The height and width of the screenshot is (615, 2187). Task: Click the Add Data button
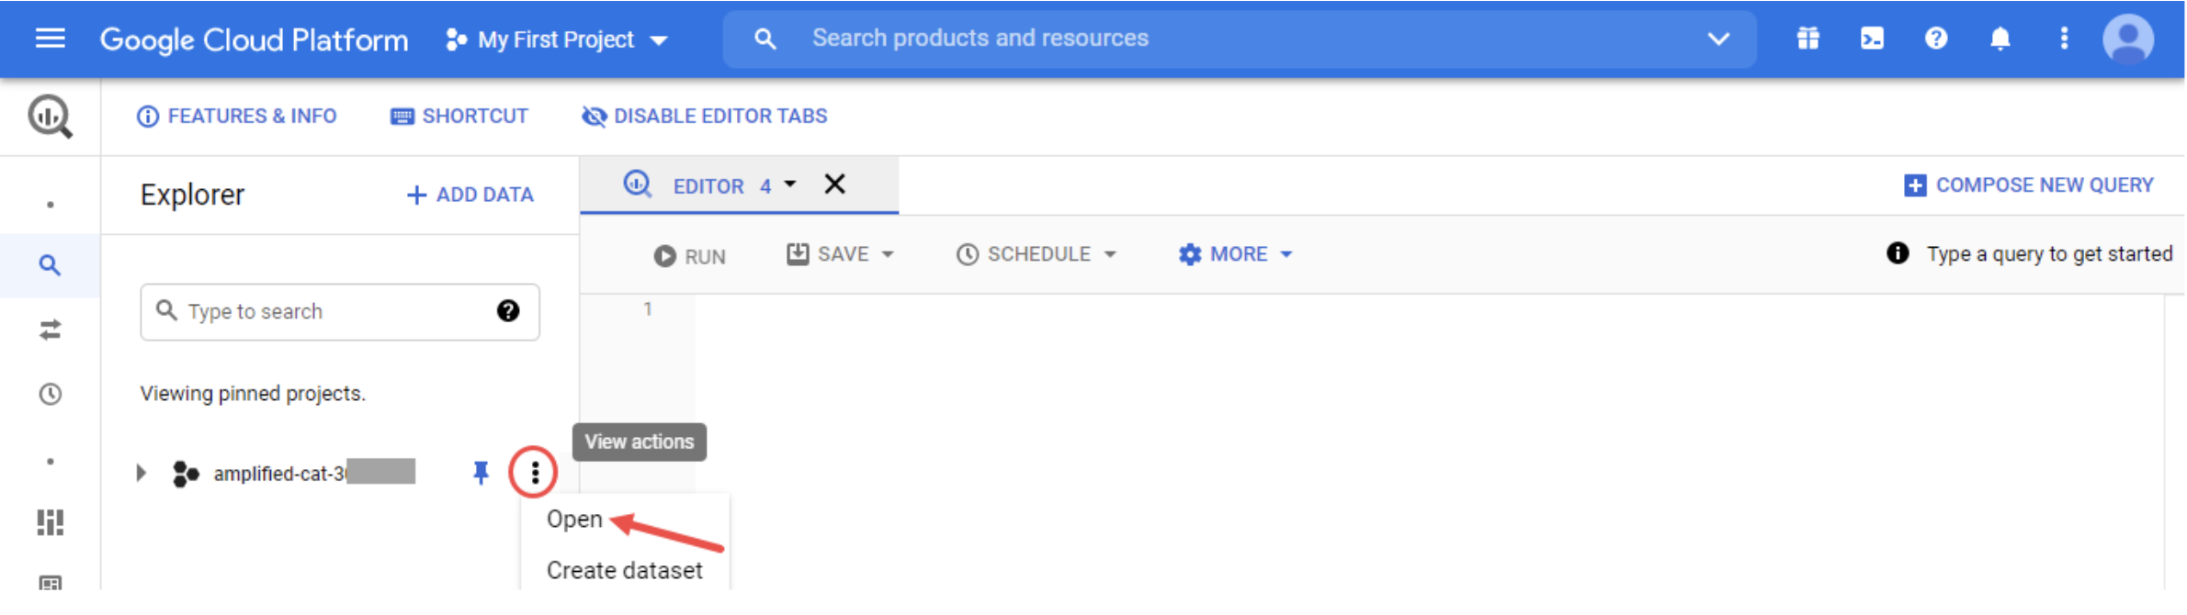click(x=470, y=195)
